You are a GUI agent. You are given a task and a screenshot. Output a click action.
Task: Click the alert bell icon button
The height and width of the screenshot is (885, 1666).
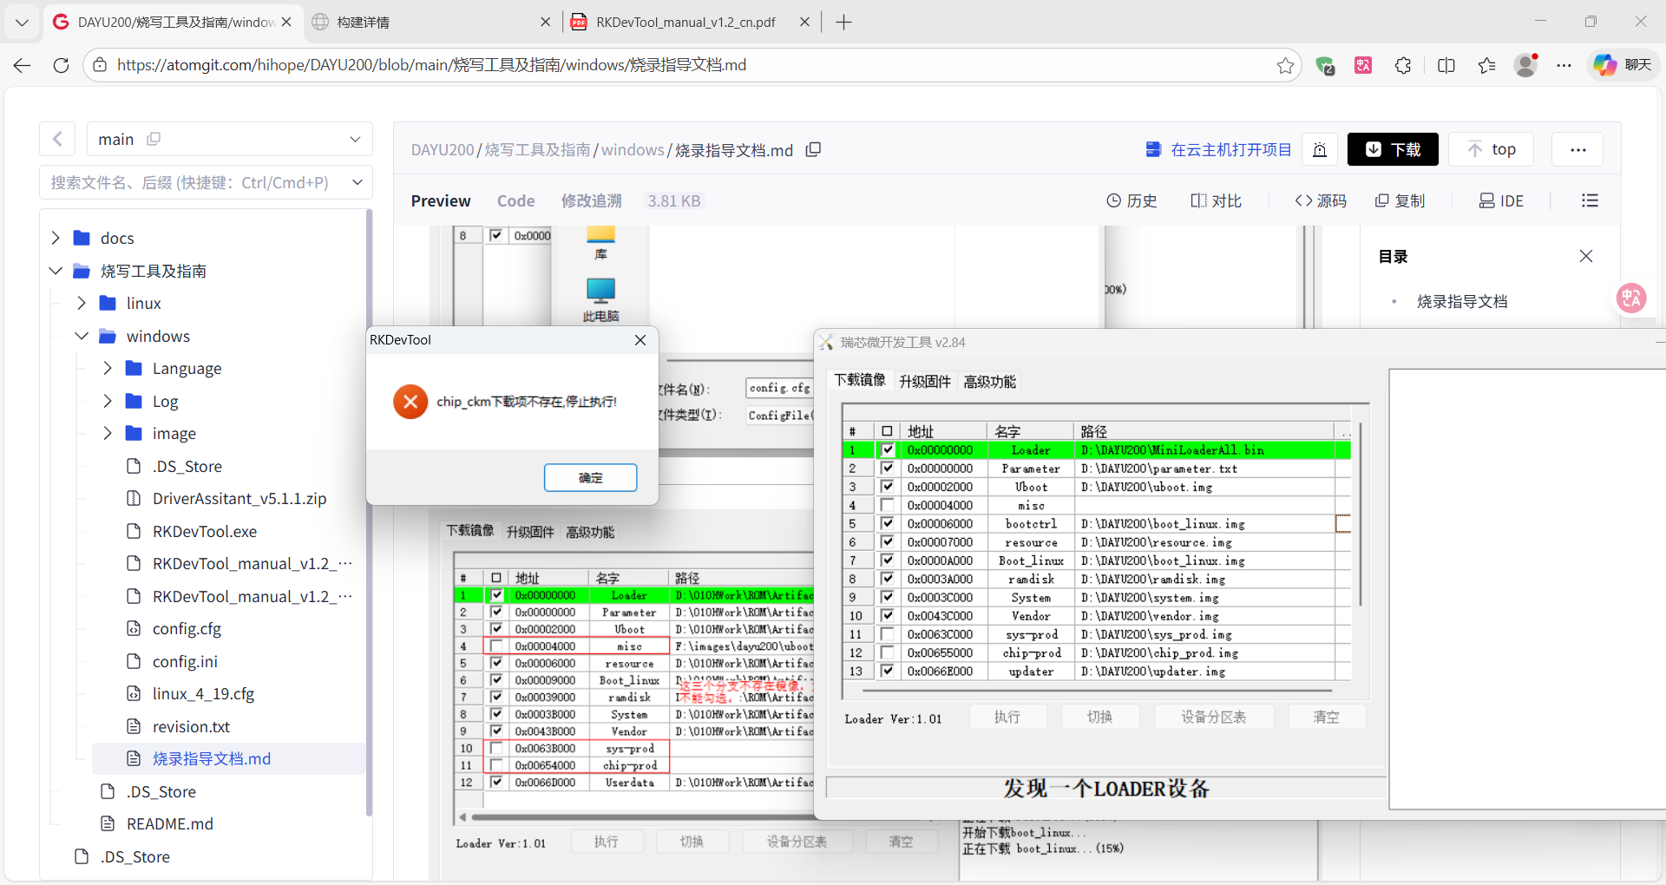(x=1320, y=149)
